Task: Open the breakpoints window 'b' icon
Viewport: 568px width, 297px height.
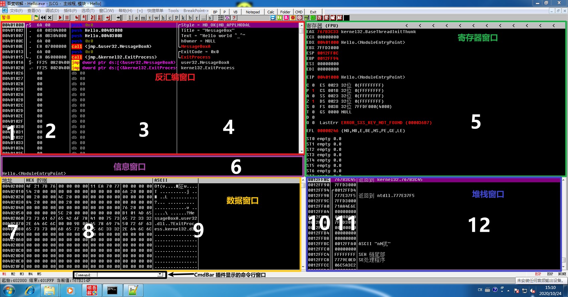Action: pyautogui.click(x=190, y=18)
